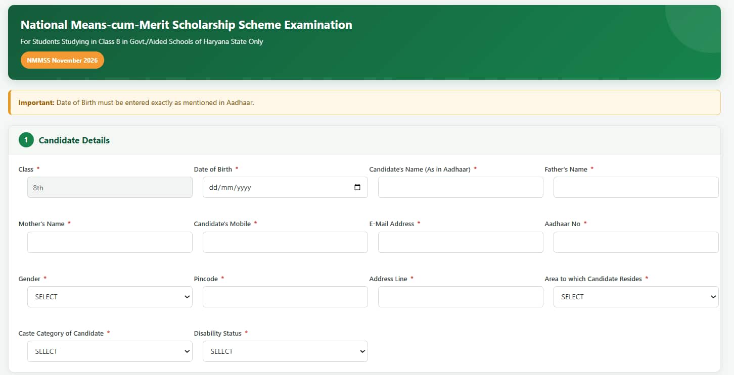734x375 pixels.
Task: Click the National Means-cum-Merit Scholarship Scheme Examination title
Action: click(187, 25)
